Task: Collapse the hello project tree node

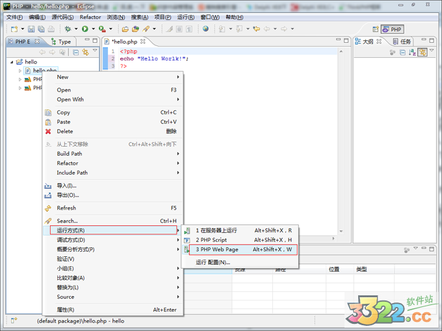Action: (12, 62)
